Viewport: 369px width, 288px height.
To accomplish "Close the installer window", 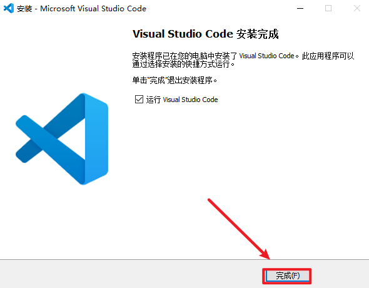I will coord(357,9).
